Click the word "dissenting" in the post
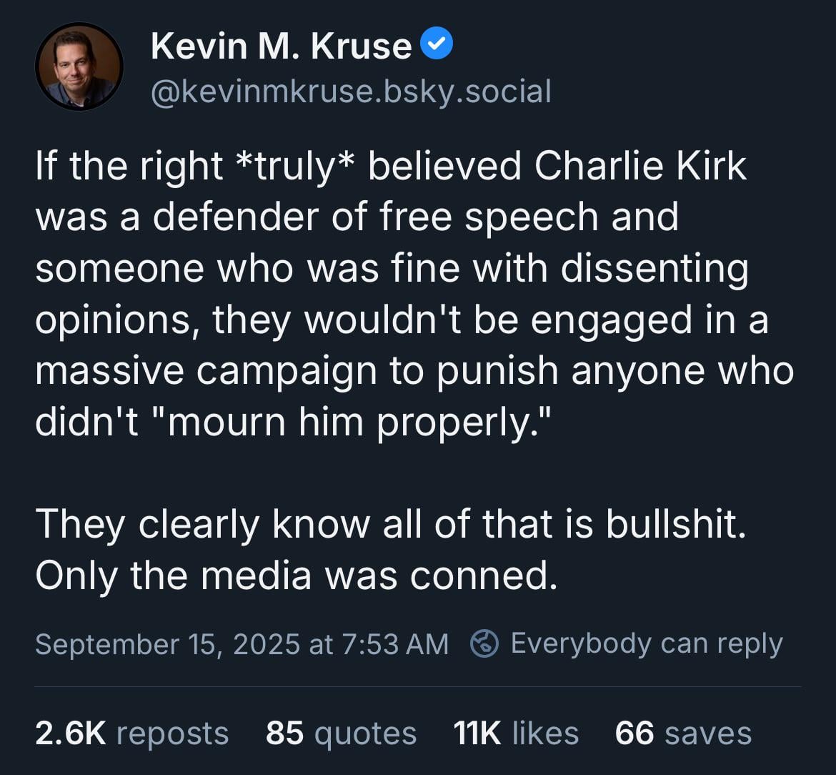The height and width of the screenshot is (775, 836). (x=655, y=270)
